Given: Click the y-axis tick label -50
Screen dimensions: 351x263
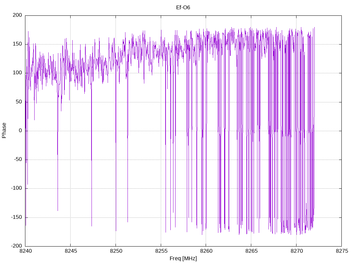Looking at the screenshot, I should pyautogui.click(x=18, y=160).
